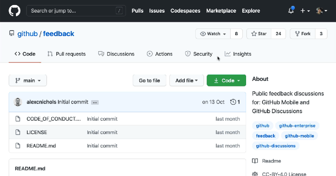Expand commit message ellipsis button
This screenshot has width=336, height=176.
pyautogui.click(x=95, y=102)
